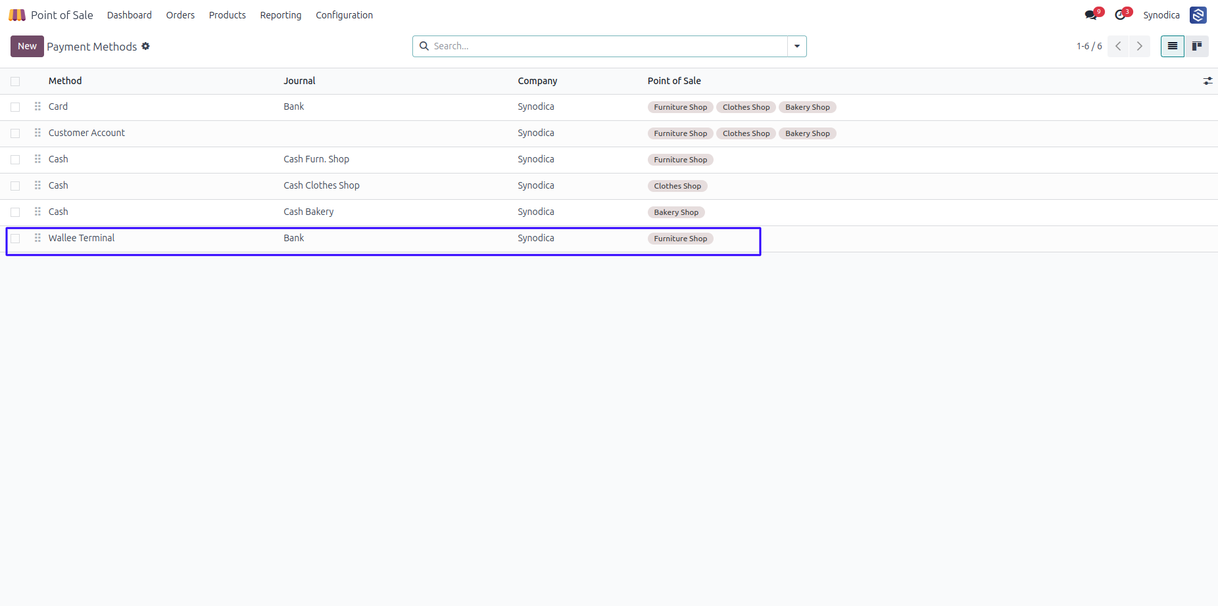Viewport: 1218px width, 606px height.
Task: Click Bakery Shop tag in Customer Account row
Action: (x=808, y=133)
